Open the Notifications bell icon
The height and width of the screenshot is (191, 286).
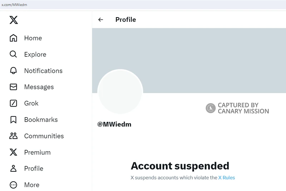13,71
